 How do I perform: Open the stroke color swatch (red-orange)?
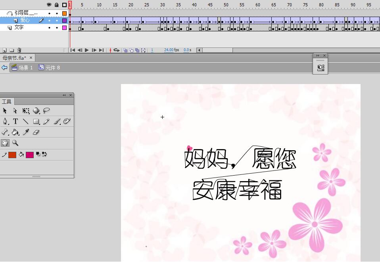pos(12,155)
